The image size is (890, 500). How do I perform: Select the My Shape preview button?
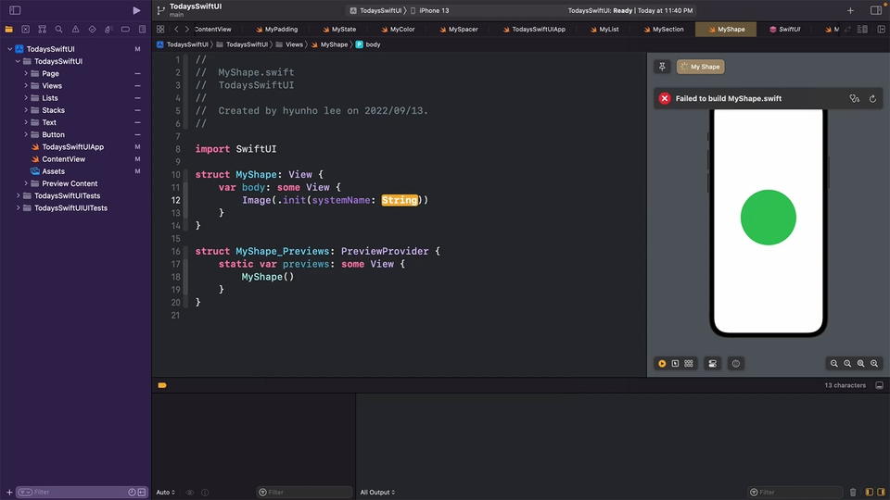click(701, 67)
